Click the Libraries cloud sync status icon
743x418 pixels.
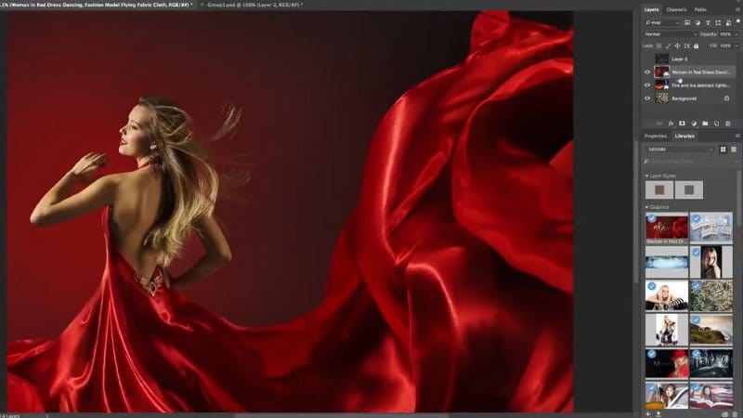tap(726, 413)
